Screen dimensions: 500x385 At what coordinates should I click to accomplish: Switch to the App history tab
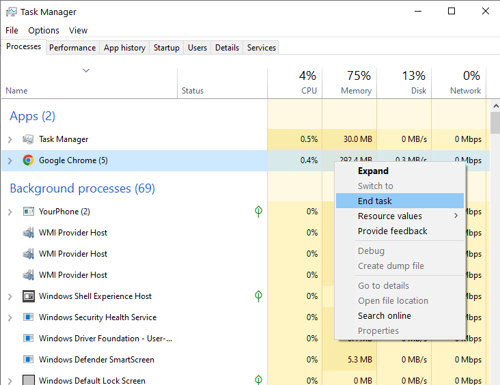[124, 48]
